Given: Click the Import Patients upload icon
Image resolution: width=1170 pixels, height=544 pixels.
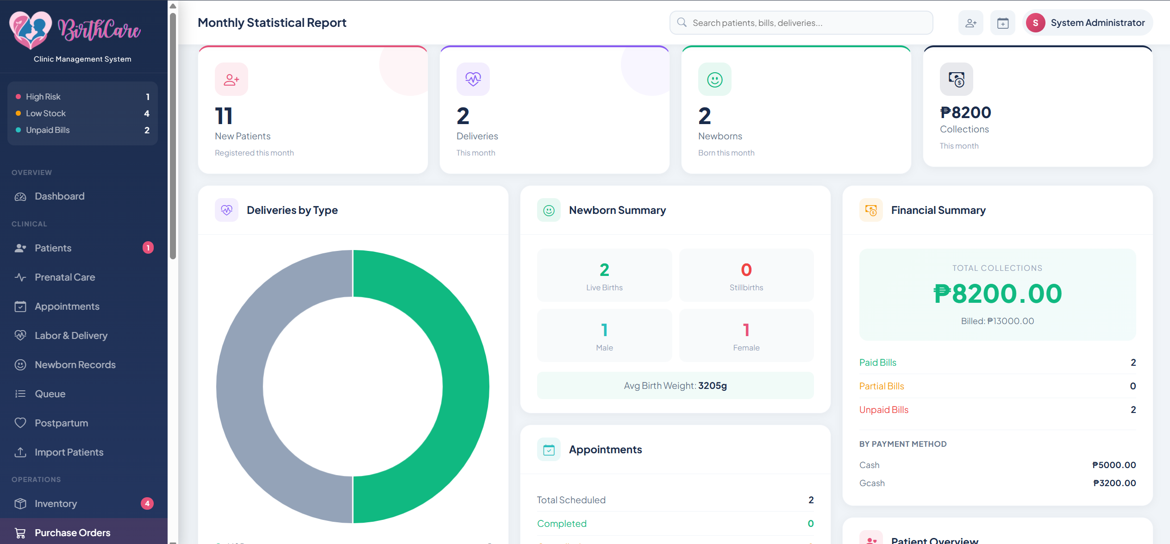Looking at the screenshot, I should [20, 452].
